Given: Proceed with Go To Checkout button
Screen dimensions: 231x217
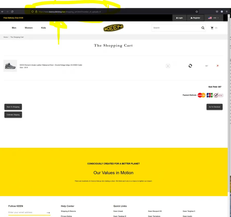Looking at the screenshot, I should click(x=214, y=107).
